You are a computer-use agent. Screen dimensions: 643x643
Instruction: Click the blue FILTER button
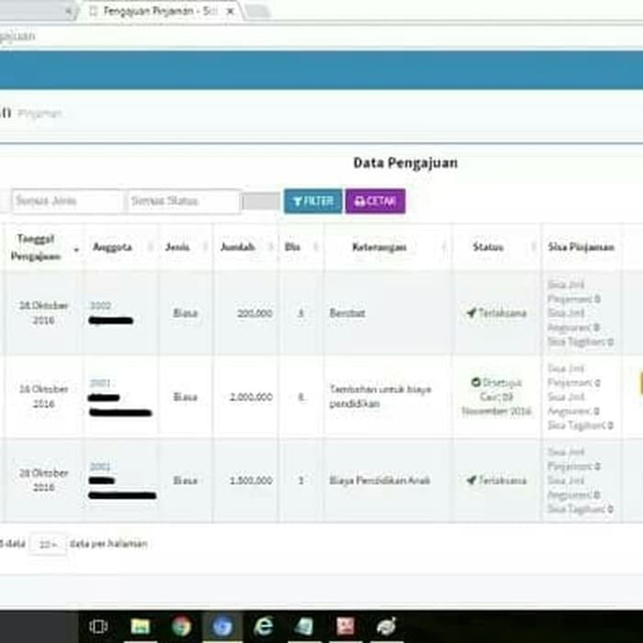(313, 201)
